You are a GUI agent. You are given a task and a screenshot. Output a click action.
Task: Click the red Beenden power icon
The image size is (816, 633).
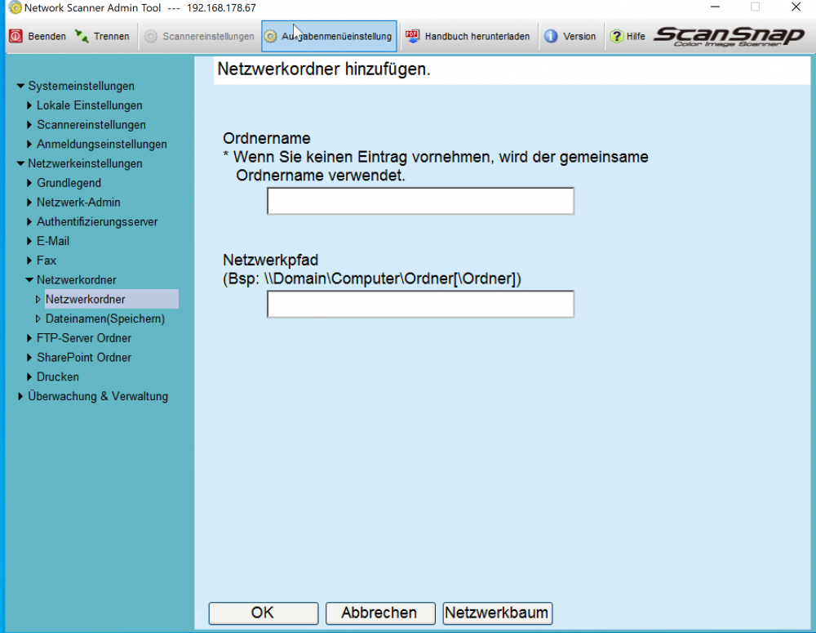point(16,36)
